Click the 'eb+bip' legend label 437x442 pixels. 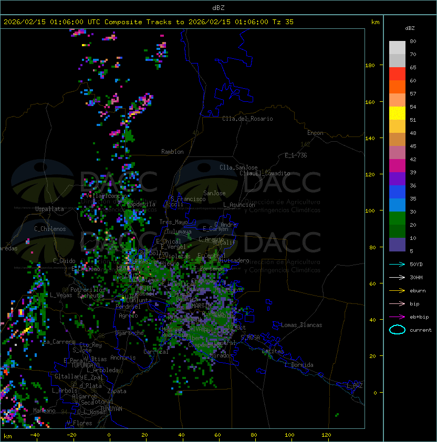pyautogui.click(x=419, y=317)
